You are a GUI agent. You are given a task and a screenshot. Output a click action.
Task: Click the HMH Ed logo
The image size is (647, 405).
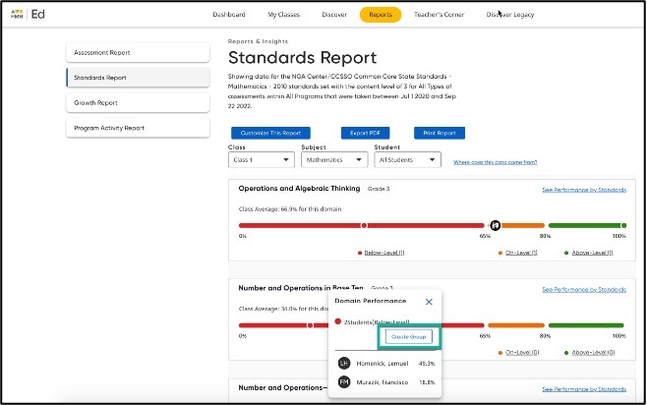pos(28,14)
